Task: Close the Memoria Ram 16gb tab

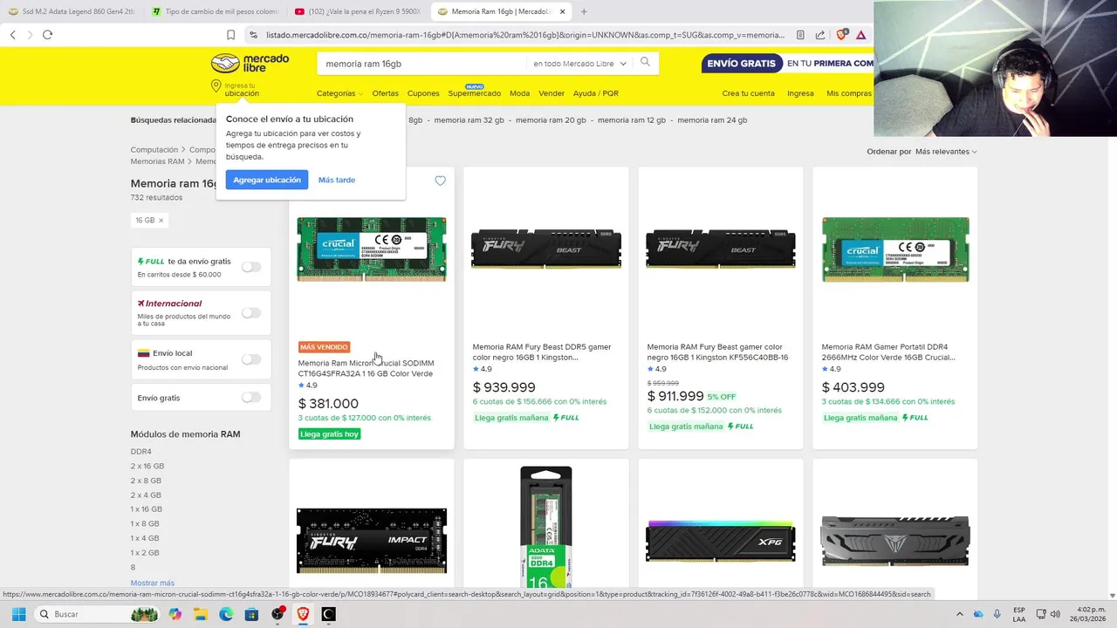Action: click(563, 11)
